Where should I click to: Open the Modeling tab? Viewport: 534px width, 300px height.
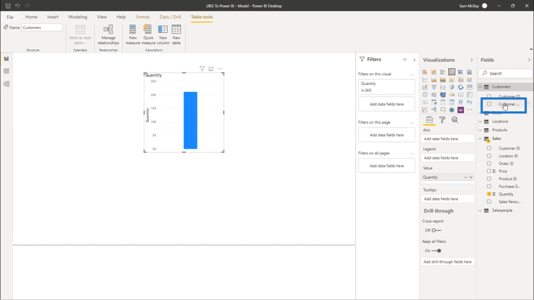pyautogui.click(x=78, y=17)
